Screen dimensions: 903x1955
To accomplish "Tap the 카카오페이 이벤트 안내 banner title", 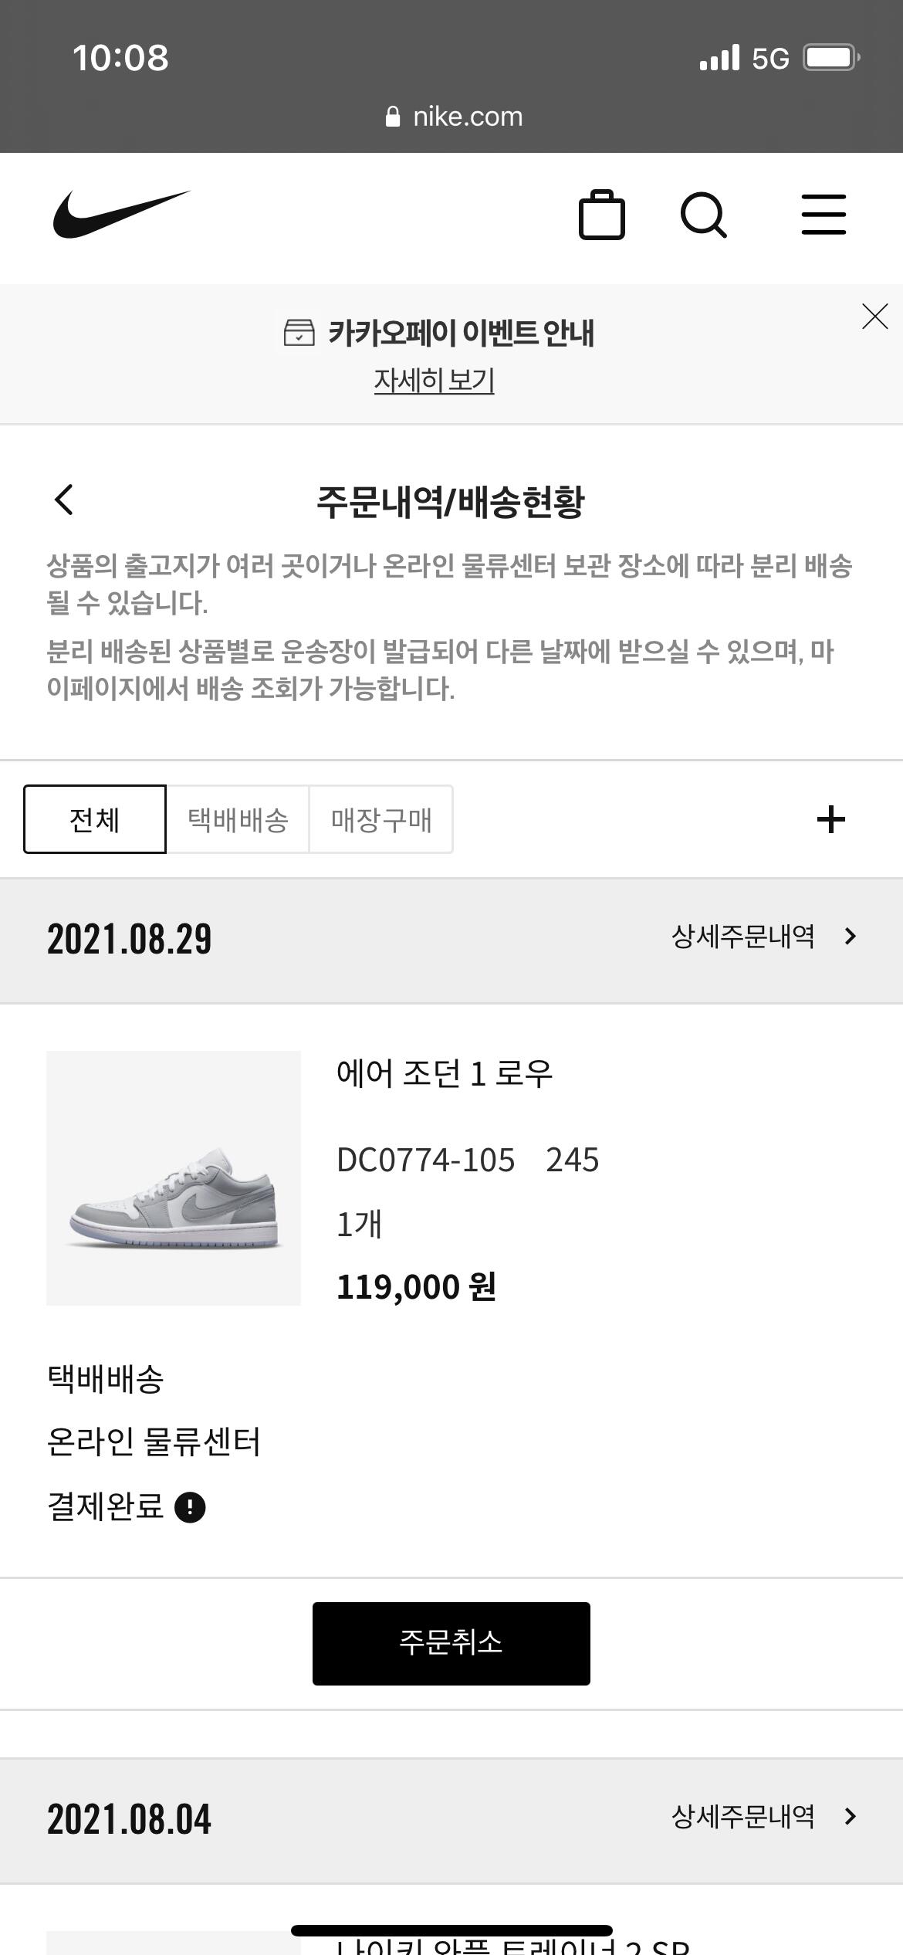I will click(x=462, y=333).
